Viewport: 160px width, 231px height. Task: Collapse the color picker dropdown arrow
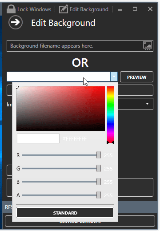pyautogui.click(x=114, y=77)
